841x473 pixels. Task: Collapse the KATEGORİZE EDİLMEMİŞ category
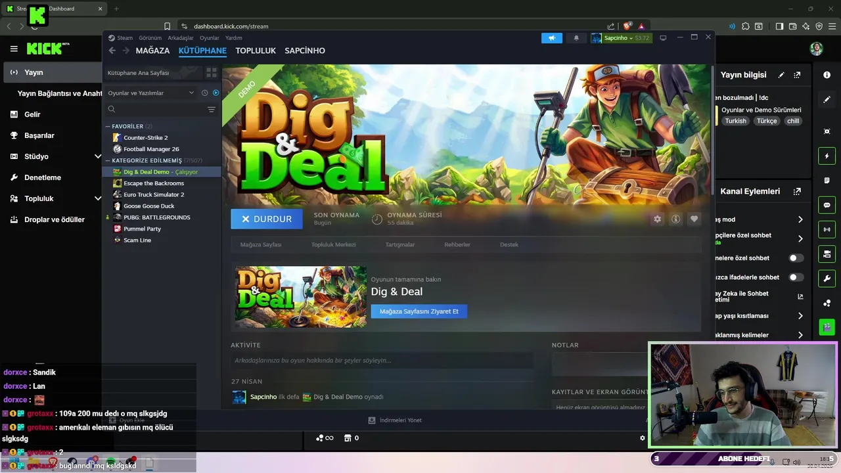tap(108, 160)
